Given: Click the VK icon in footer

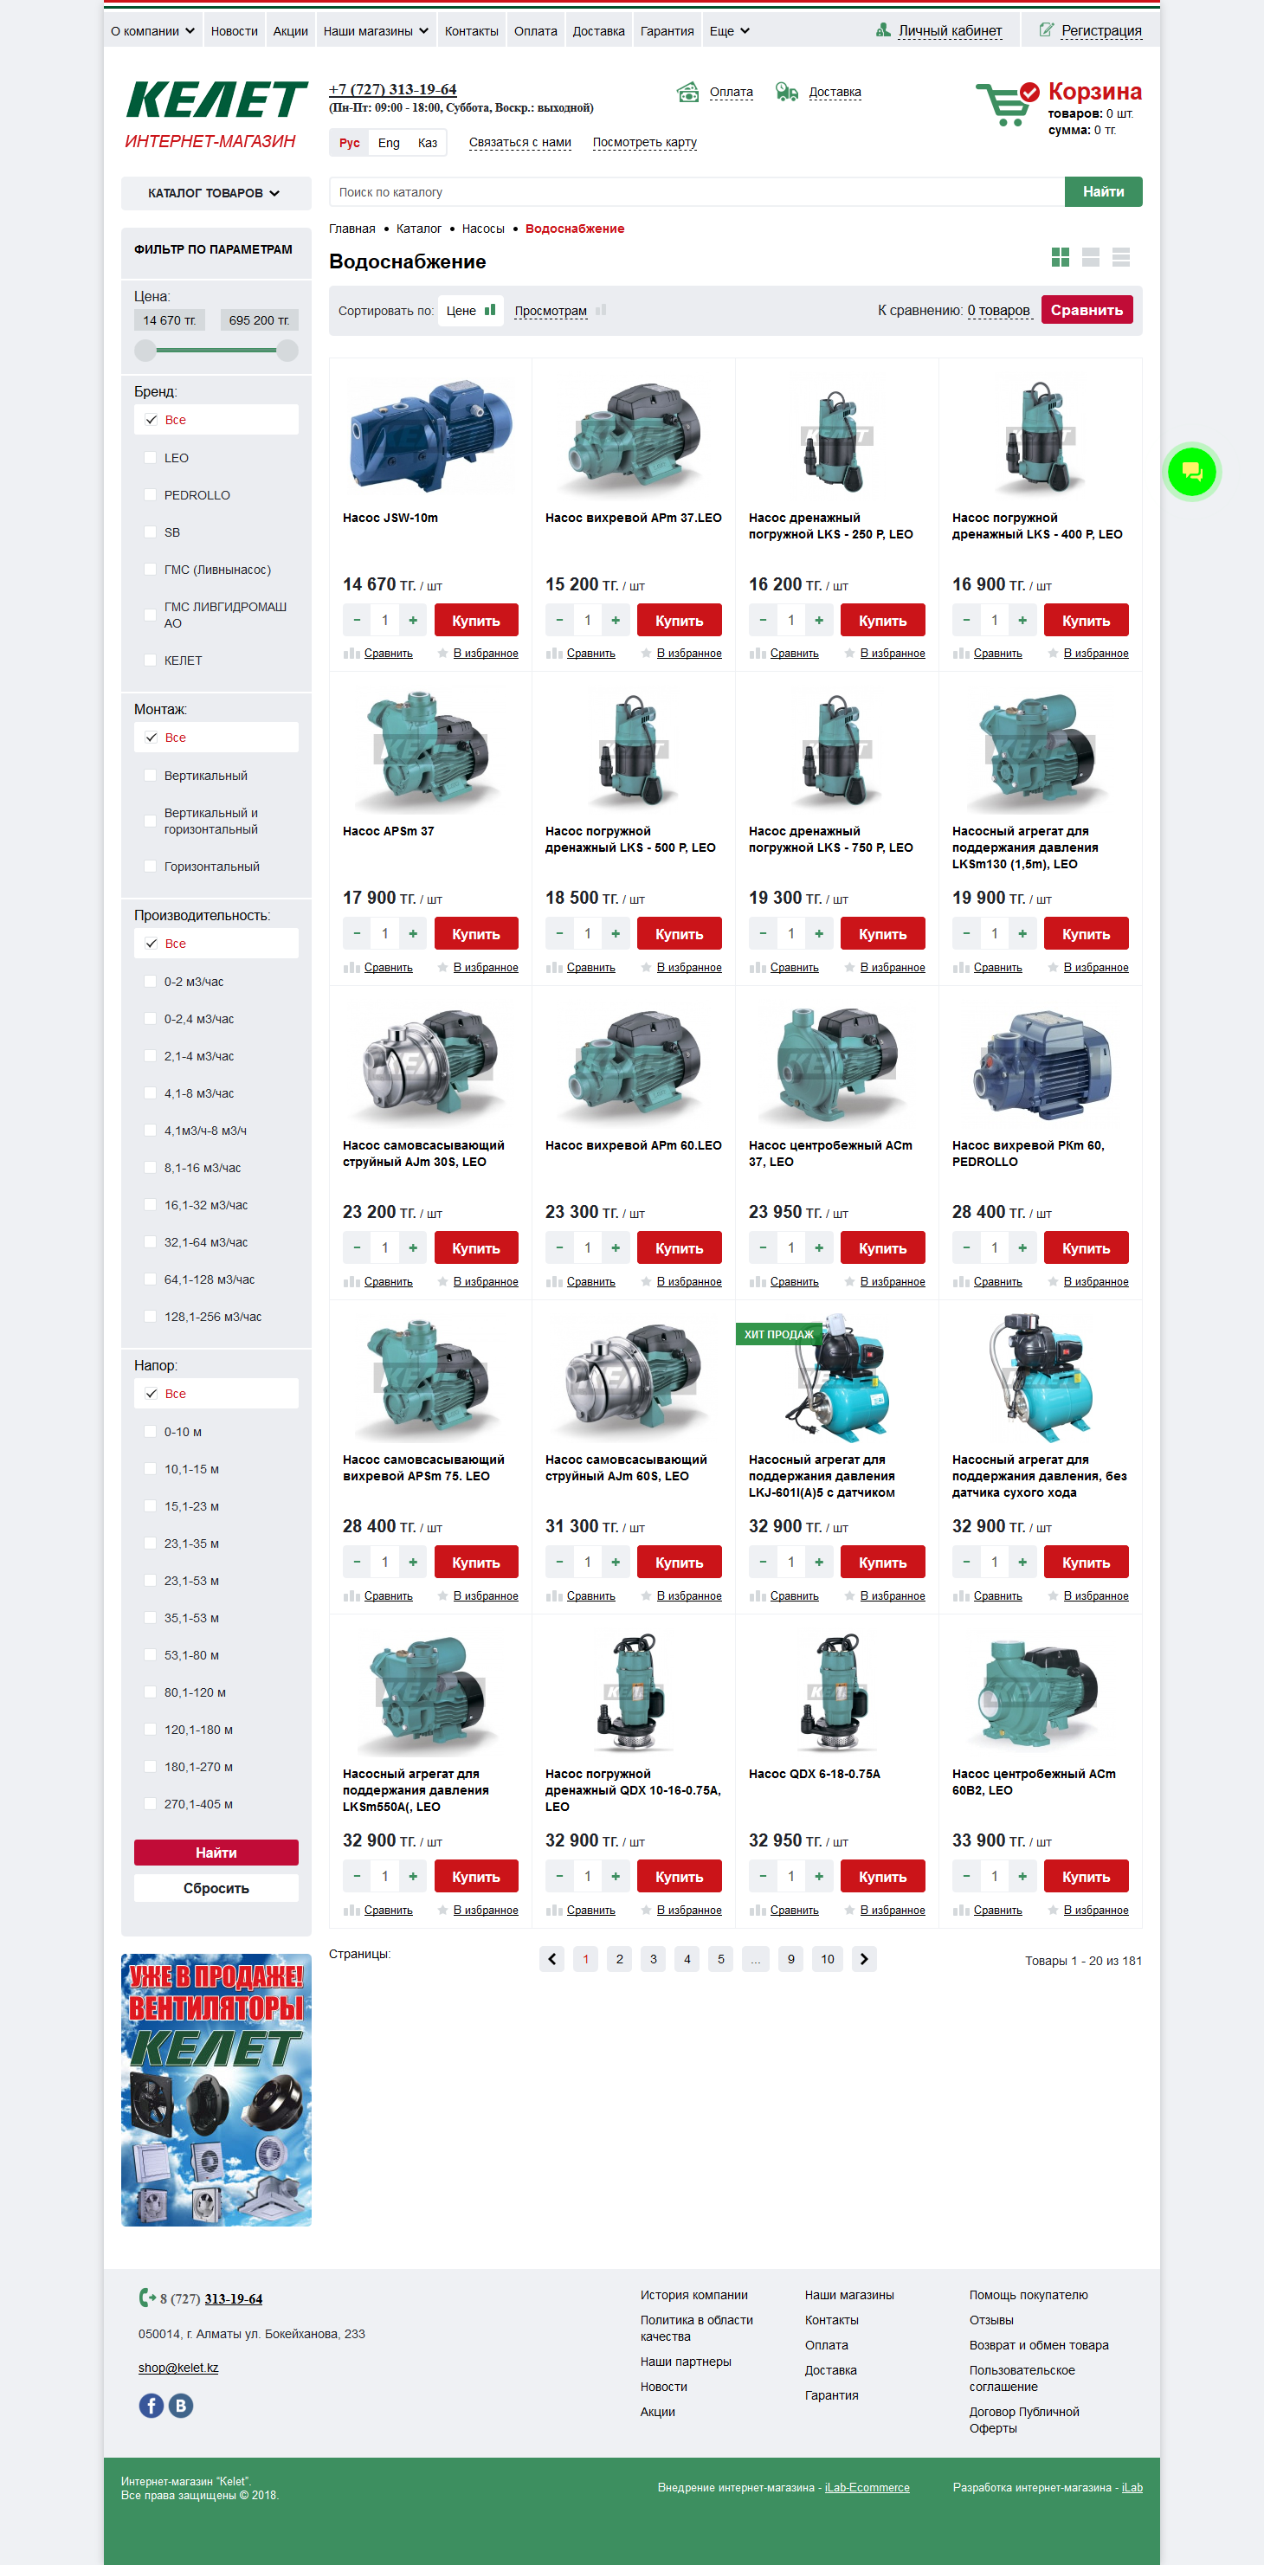Looking at the screenshot, I should [180, 2405].
